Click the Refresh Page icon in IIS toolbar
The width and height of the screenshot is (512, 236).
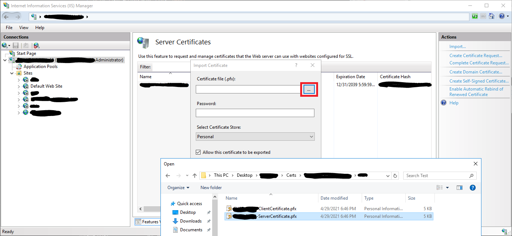point(475,16)
